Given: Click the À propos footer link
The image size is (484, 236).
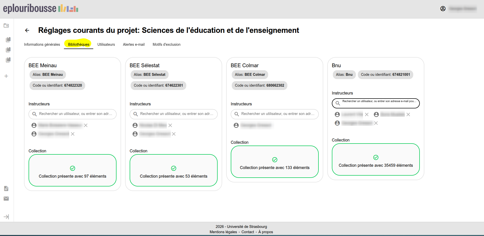Looking at the screenshot, I should (266, 232).
